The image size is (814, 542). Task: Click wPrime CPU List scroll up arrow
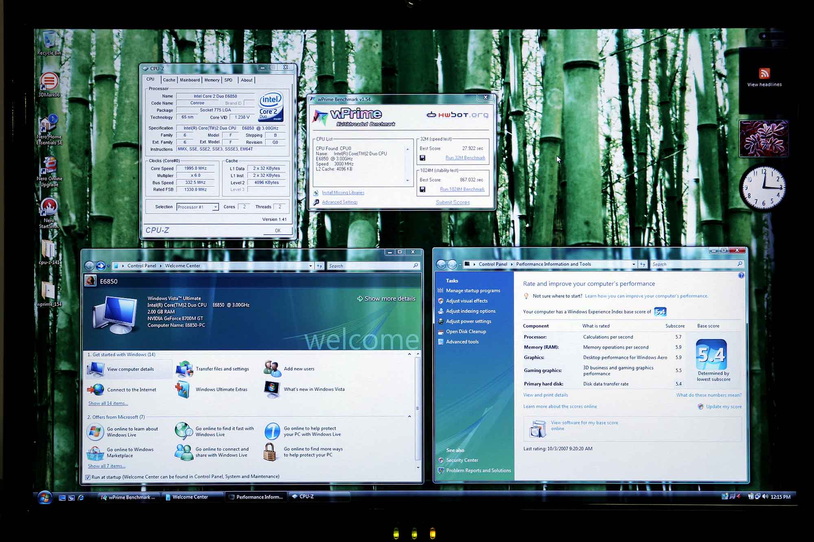(407, 149)
